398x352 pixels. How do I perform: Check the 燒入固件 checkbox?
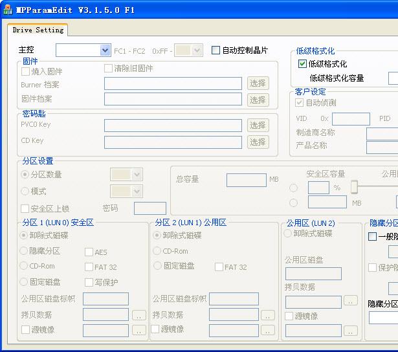[25, 71]
